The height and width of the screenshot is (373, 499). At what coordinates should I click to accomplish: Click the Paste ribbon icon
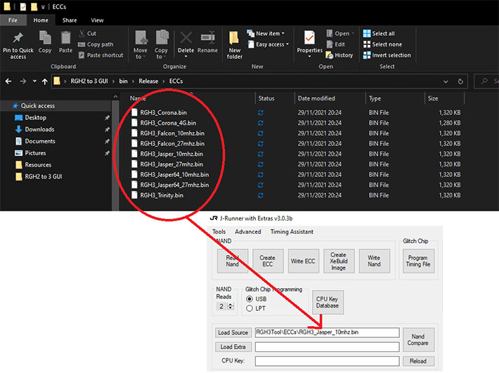(x=65, y=38)
